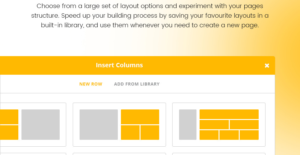Close the Insert Columns dialog

pyautogui.click(x=267, y=65)
